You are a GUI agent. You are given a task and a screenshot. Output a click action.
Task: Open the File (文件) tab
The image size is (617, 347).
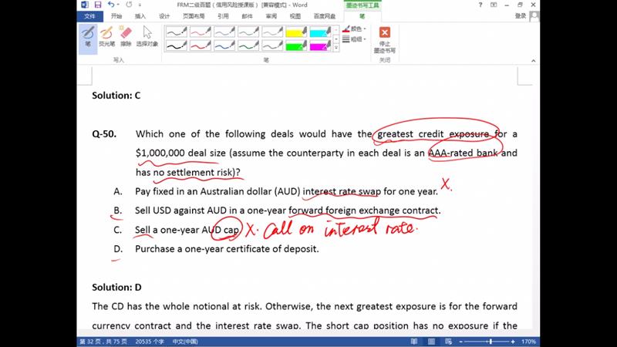(89, 16)
